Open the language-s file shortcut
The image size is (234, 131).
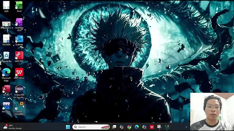pos(6,25)
